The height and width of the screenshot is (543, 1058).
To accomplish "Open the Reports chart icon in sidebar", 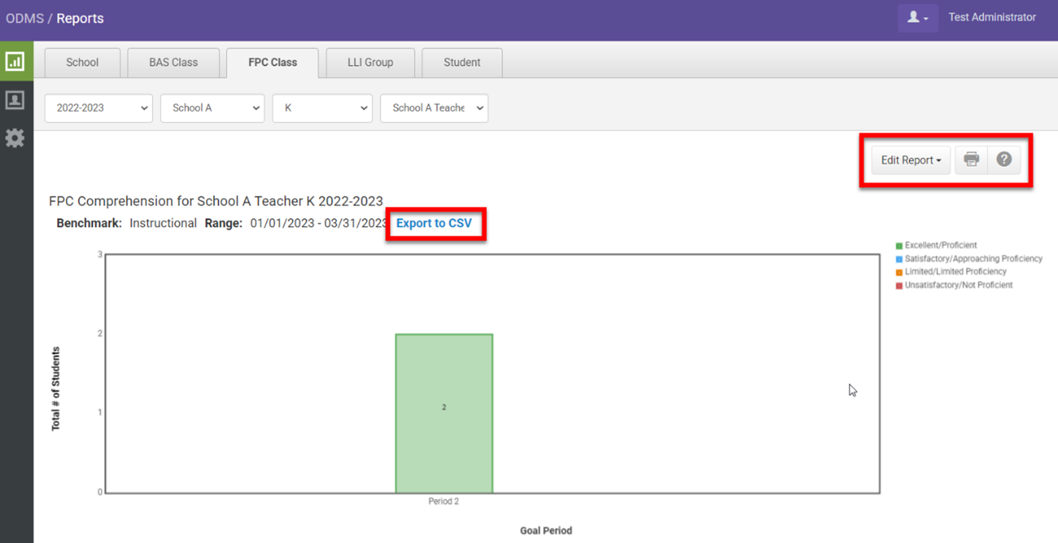I will 15,61.
